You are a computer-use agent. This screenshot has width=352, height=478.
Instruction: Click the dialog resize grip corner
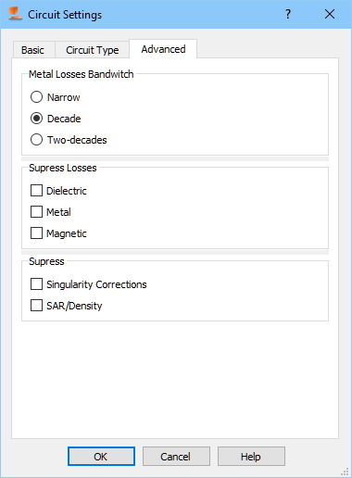(345, 472)
